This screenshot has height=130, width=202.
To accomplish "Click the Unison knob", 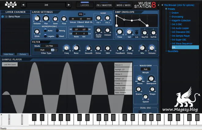I will tap(107, 30).
